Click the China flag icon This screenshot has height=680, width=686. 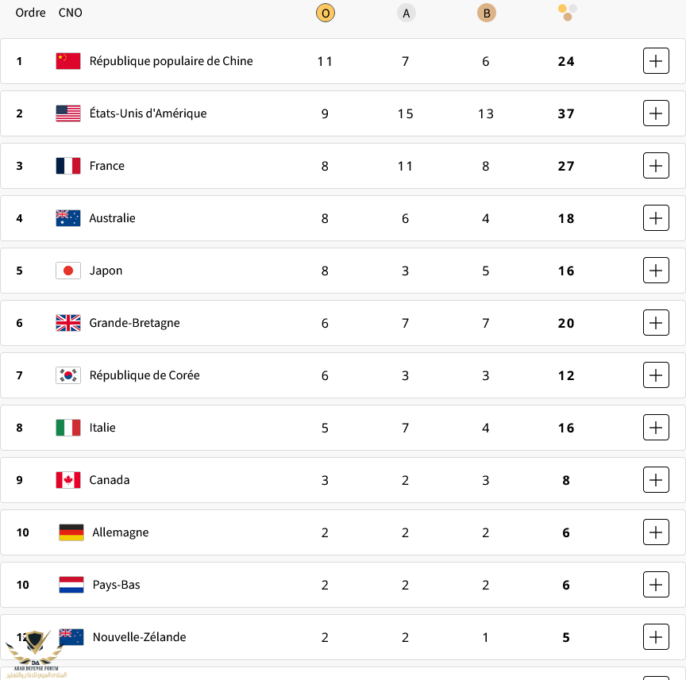click(x=68, y=61)
